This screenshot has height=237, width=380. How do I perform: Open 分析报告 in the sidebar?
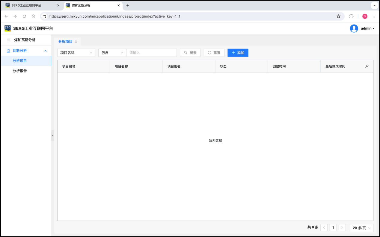click(x=20, y=71)
